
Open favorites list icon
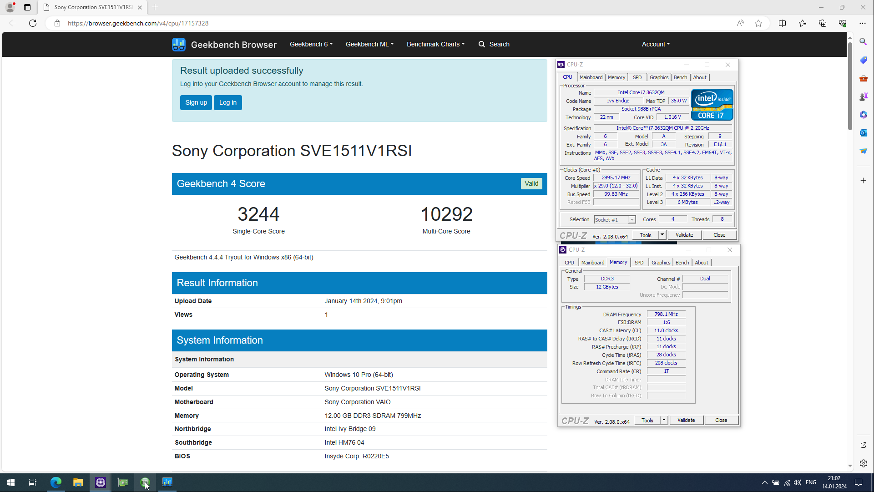pyautogui.click(x=803, y=23)
